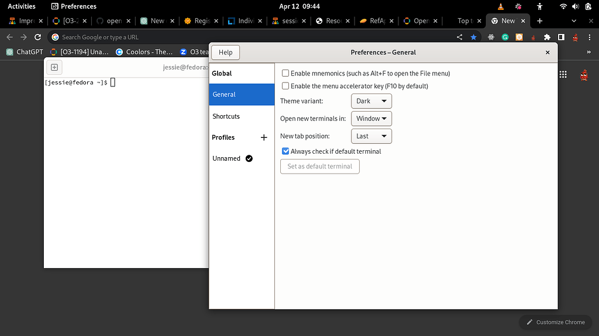
Task: Enable the menu accelerator key checkbox
Action: [285, 86]
